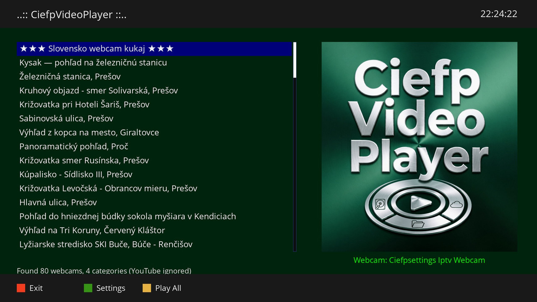Select Slovensko webcam kukaj category header

coord(154,49)
